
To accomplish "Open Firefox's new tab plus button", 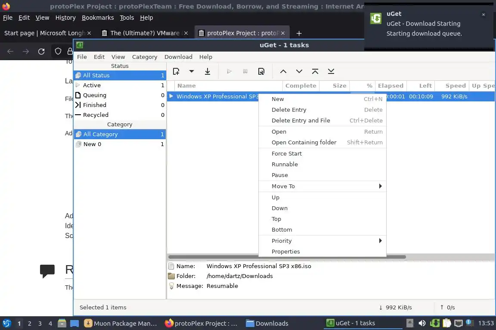I will pyautogui.click(x=299, y=33).
